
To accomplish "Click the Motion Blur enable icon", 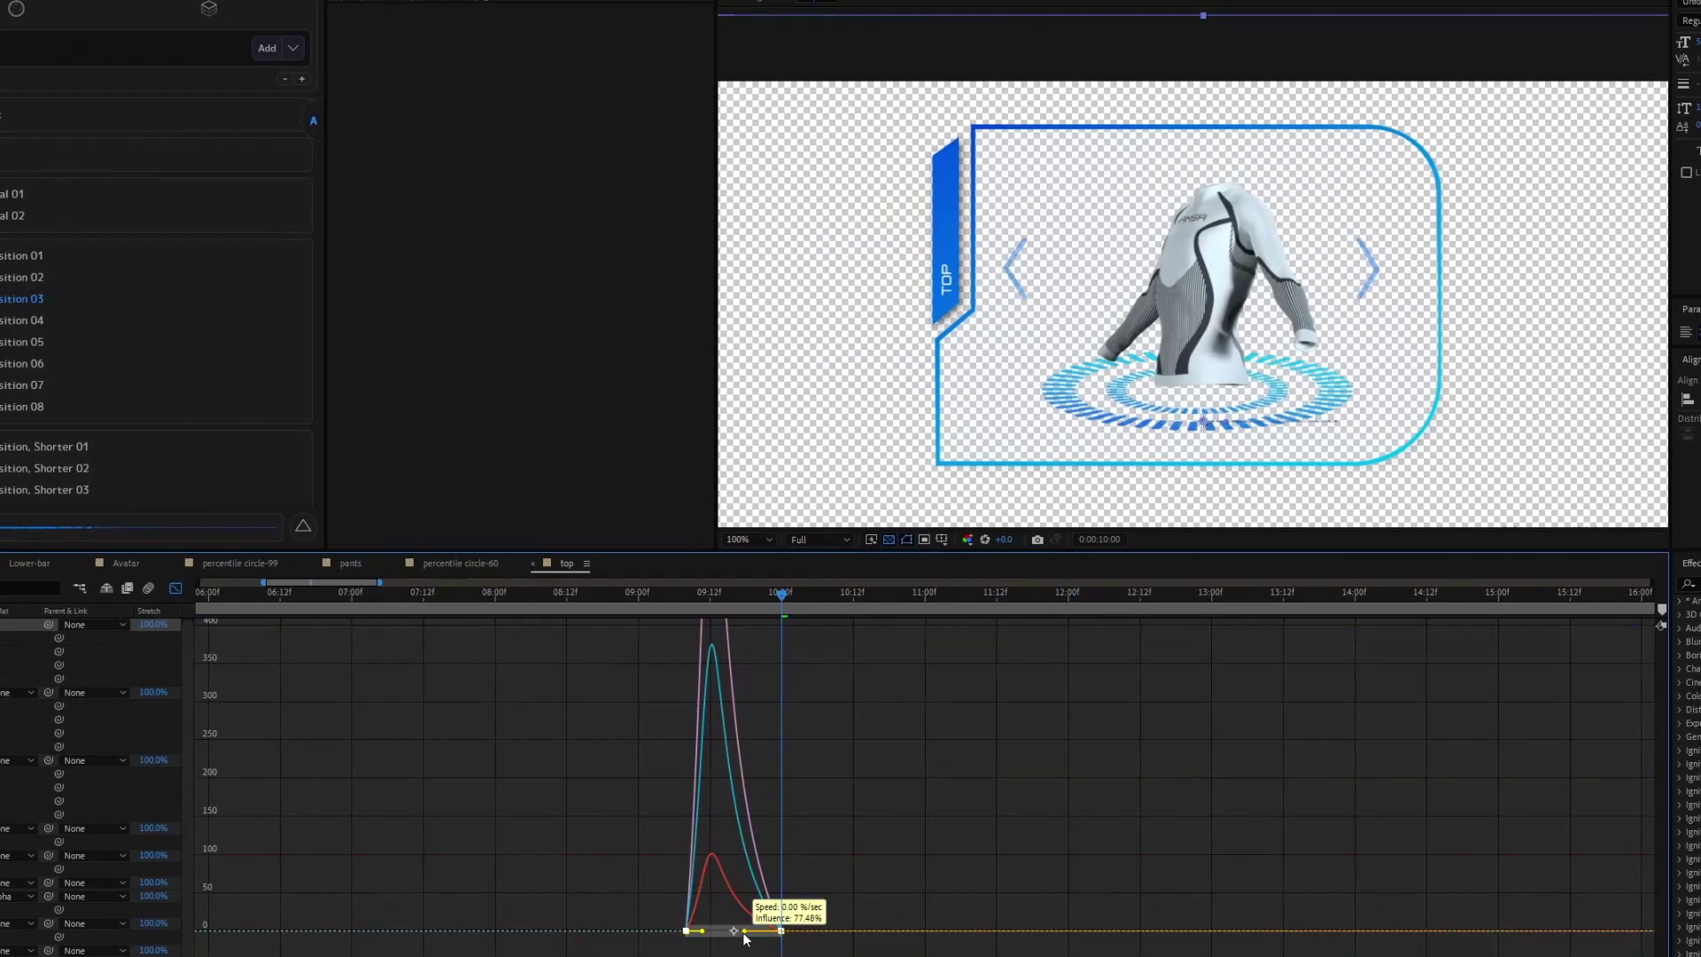I will point(148,588).
